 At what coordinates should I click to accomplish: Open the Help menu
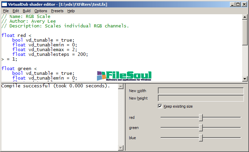click(71, 11)
